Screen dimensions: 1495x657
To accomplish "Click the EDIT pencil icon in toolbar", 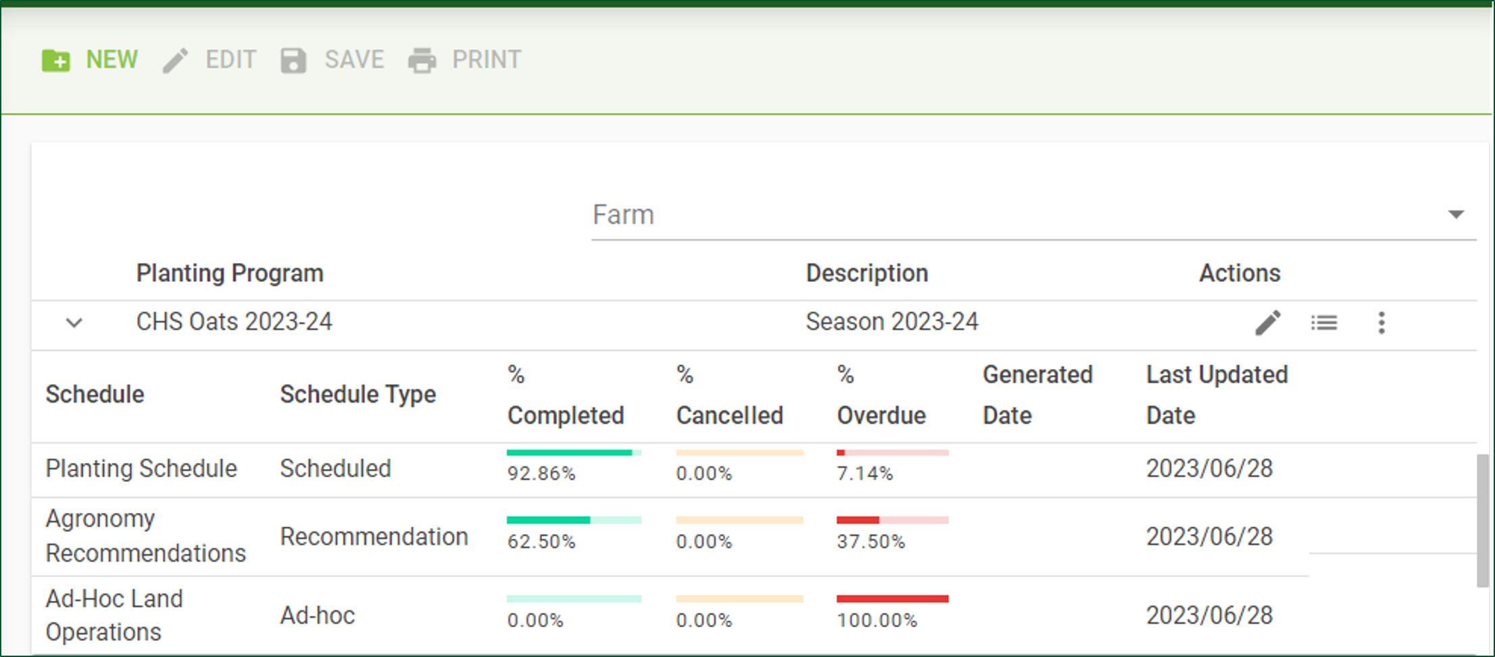I will point(176,61).
